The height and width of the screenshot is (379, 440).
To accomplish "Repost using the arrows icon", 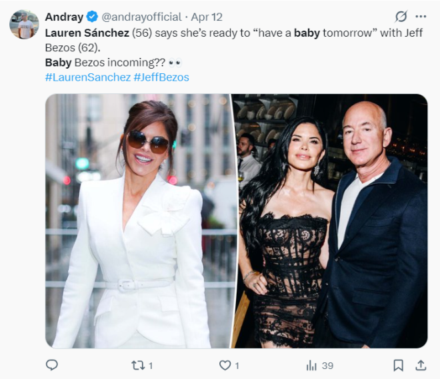I will point(137,365).
